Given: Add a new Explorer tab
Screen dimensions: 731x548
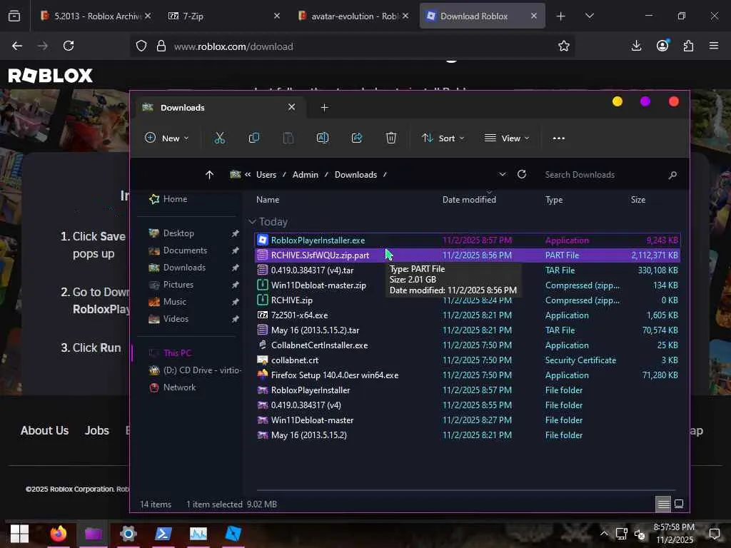Looking at the screenshot, I should coord(325,108).
